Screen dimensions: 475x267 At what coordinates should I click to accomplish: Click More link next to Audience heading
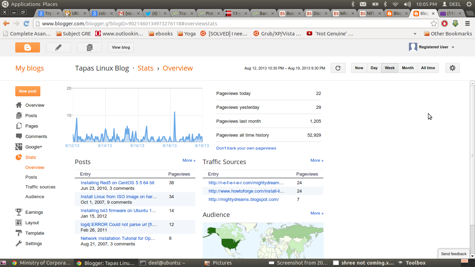tap(317, 213)
